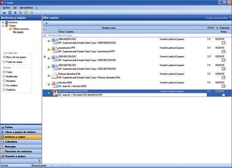The height and width of the screenshot is (168, 232).
Task: Click the Mensajes toolbar icon
Action: [26, 13]
